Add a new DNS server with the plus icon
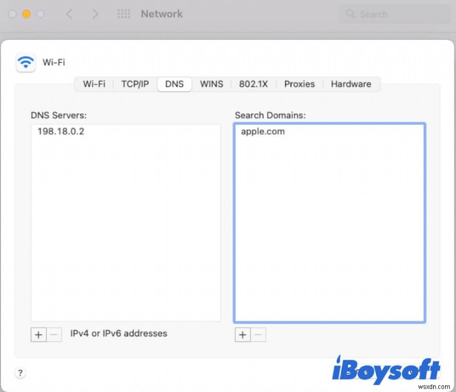 point(38,334)
